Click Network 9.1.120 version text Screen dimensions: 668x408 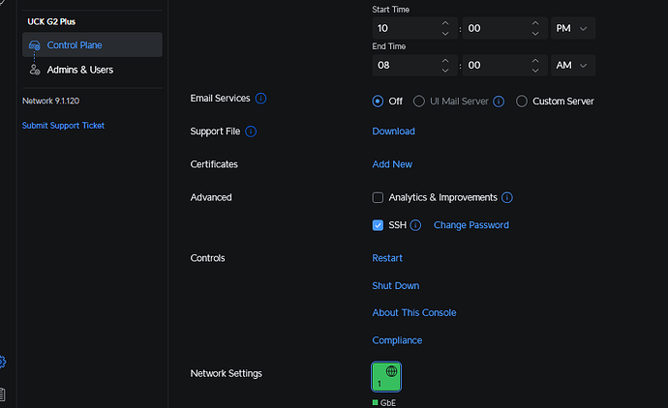pos(50,101)
